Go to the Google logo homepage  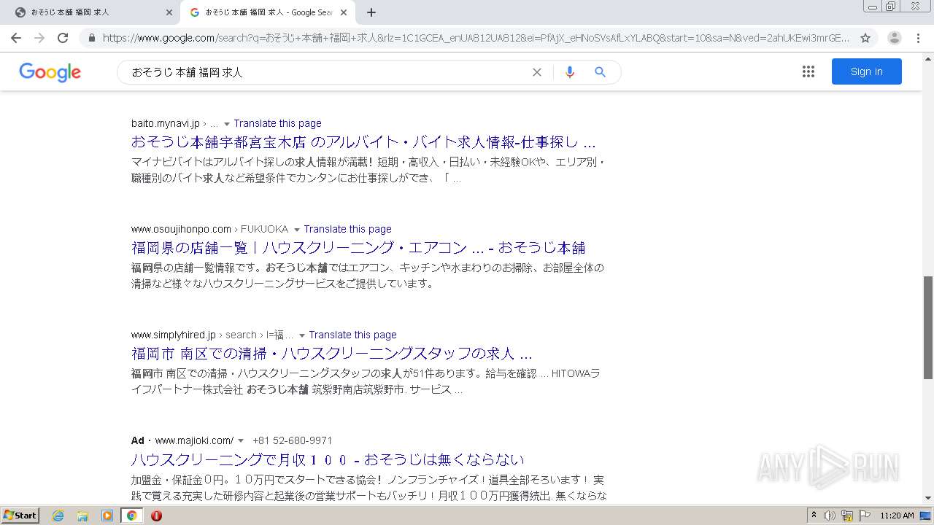pyautogui.click(x=50, y=72)
